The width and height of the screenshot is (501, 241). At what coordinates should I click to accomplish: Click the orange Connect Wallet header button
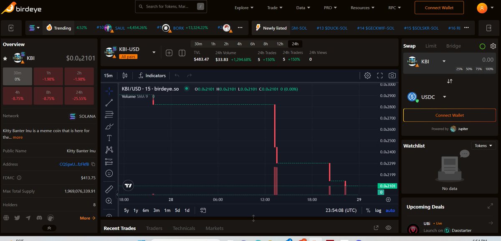click(439, 8)
